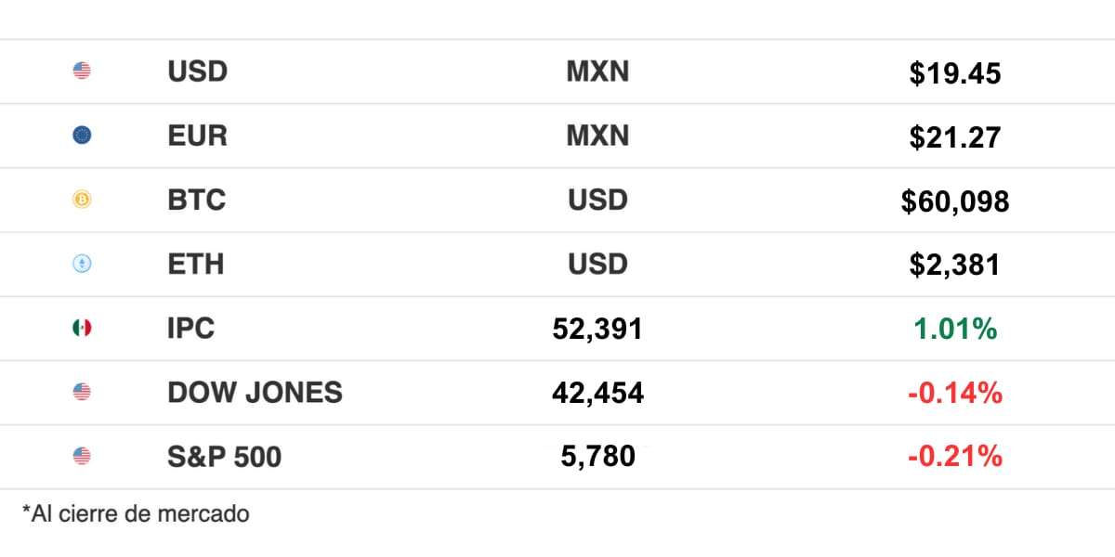The image size is (1115, 557).
Task: Click the ETH ticker label
Action: click(195, 264)
